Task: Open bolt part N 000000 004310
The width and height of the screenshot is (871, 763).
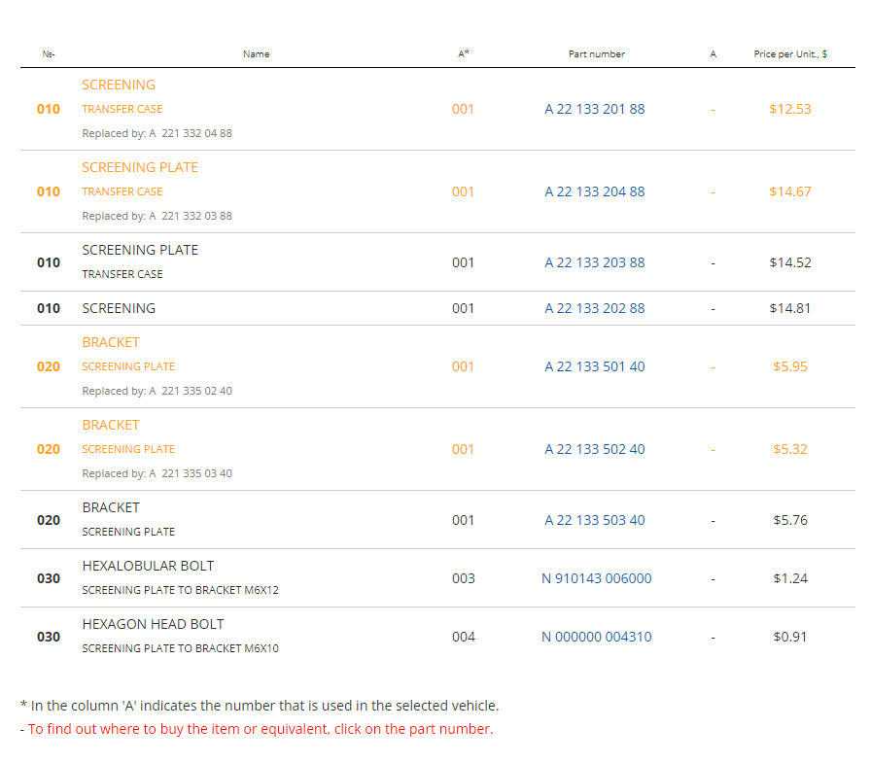Action: coord(597,637)
